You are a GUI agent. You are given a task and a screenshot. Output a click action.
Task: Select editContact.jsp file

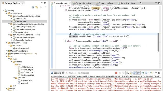(27, 72)
